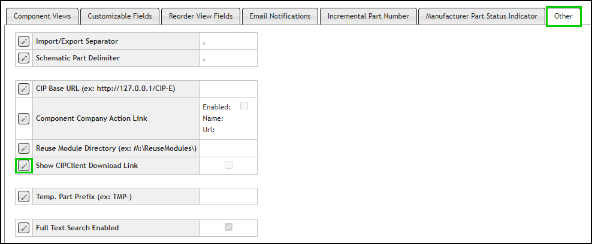Click the Schematic Part Delimiter label
The width and height of the screenshot is (592, 244).
[78, 58]
